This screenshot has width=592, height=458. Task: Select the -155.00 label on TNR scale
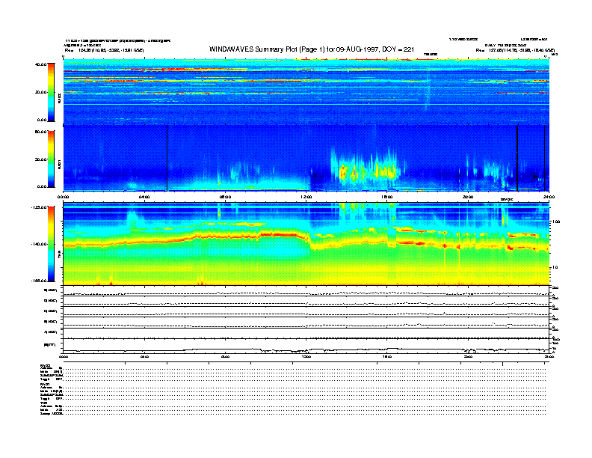[x=39, y=281]
